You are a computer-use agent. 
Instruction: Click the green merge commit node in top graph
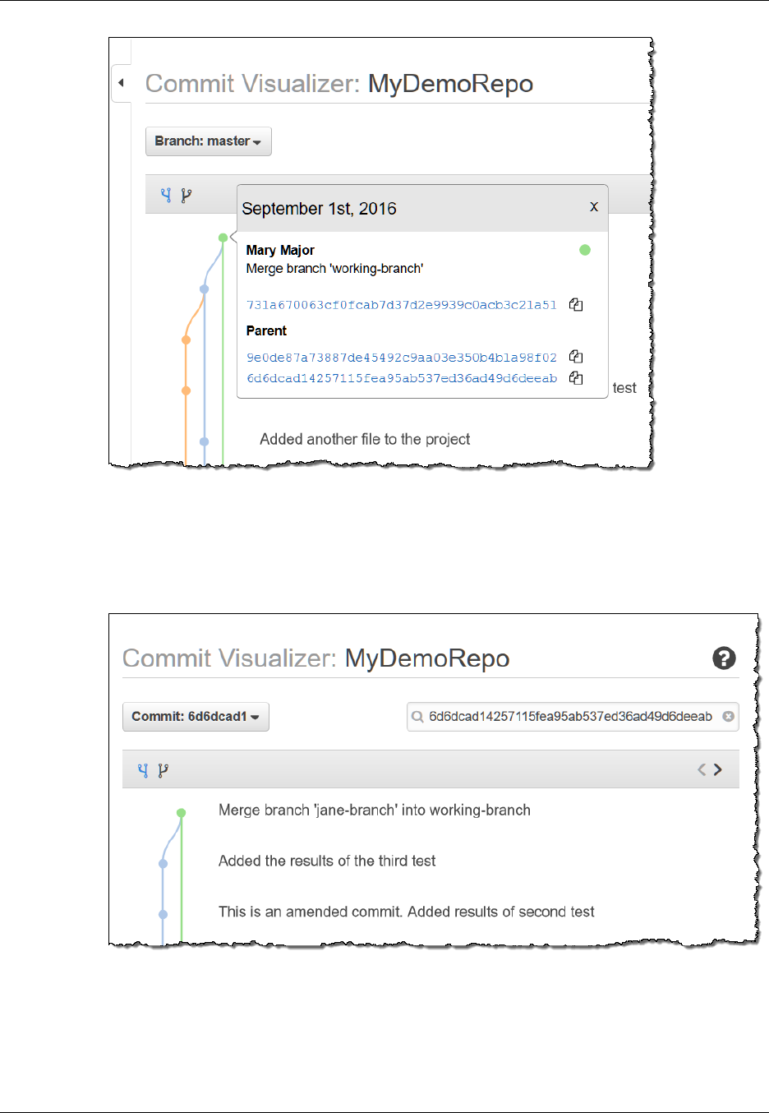(x=223, y=238)
